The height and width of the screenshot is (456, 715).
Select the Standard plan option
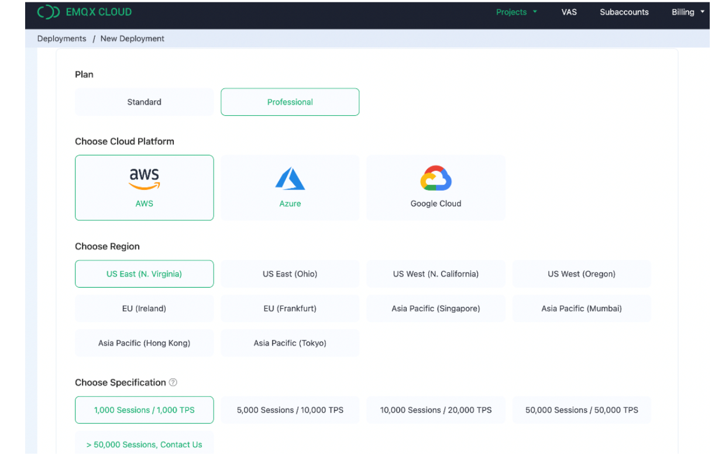click(x=144, y=102)
